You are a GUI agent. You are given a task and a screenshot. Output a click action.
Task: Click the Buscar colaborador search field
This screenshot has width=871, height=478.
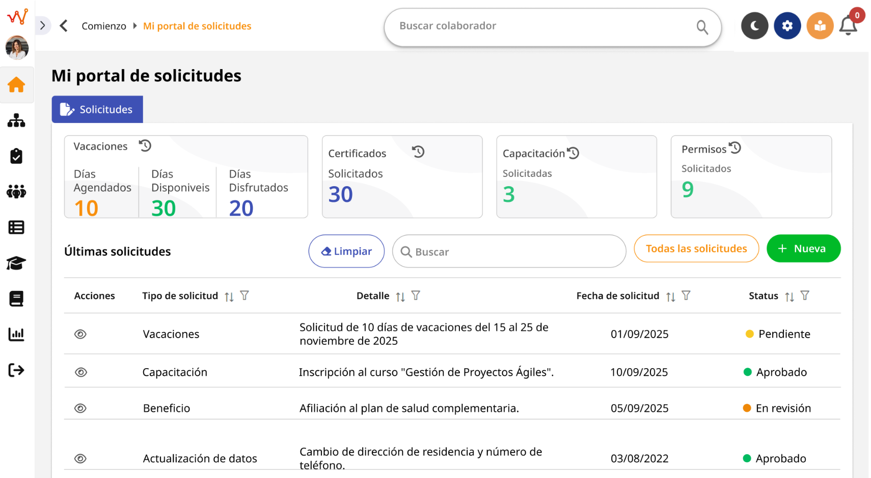click(542, 26)
